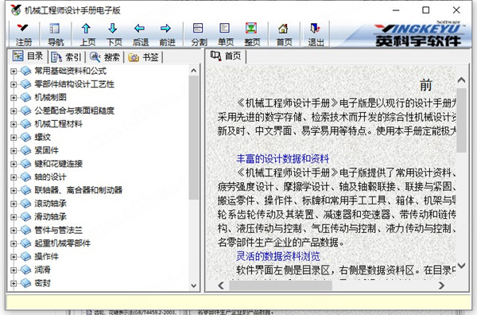The height and width of the screenshot is (315, 477).
Task: Click the 注册 register toolbar icon
Action: click(x=23, y=34)
